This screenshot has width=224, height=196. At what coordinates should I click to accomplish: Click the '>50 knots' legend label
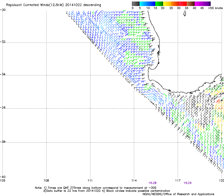(x=215, y=8)
